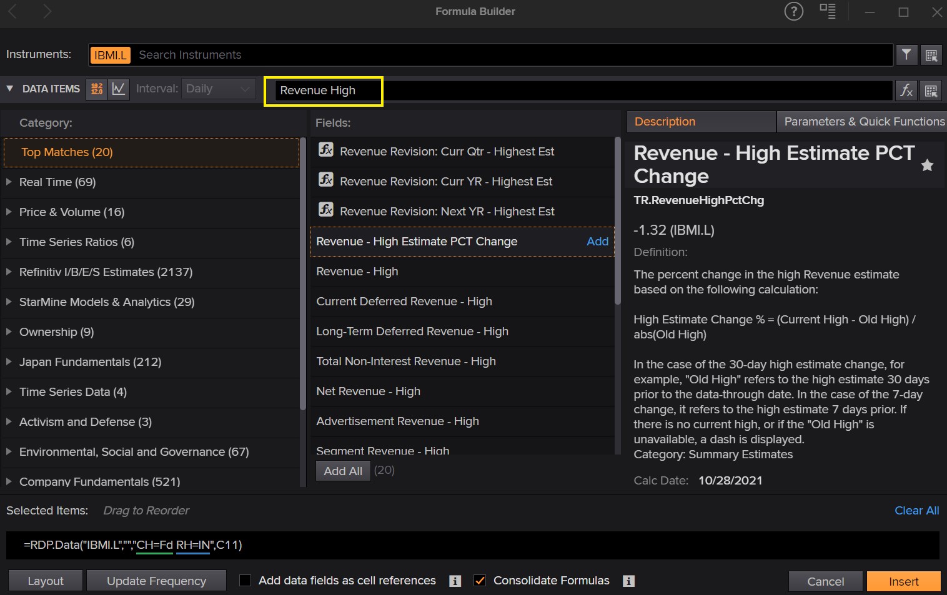
Task: Go back with the left arrow
Action: point(13,11)
